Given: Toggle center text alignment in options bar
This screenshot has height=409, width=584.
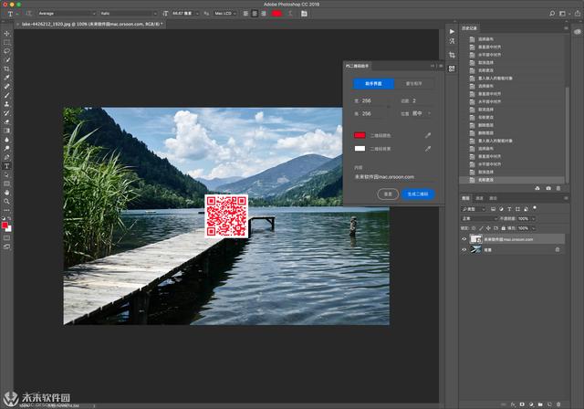Looking at the screenshot, I should (x=255, y=14).
